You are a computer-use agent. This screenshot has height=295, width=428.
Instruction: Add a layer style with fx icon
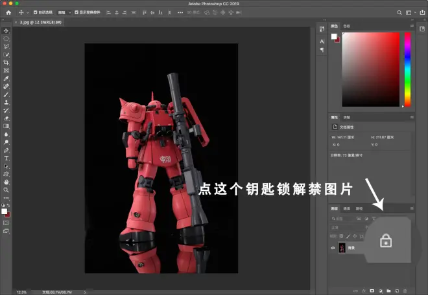click(364, 291)
